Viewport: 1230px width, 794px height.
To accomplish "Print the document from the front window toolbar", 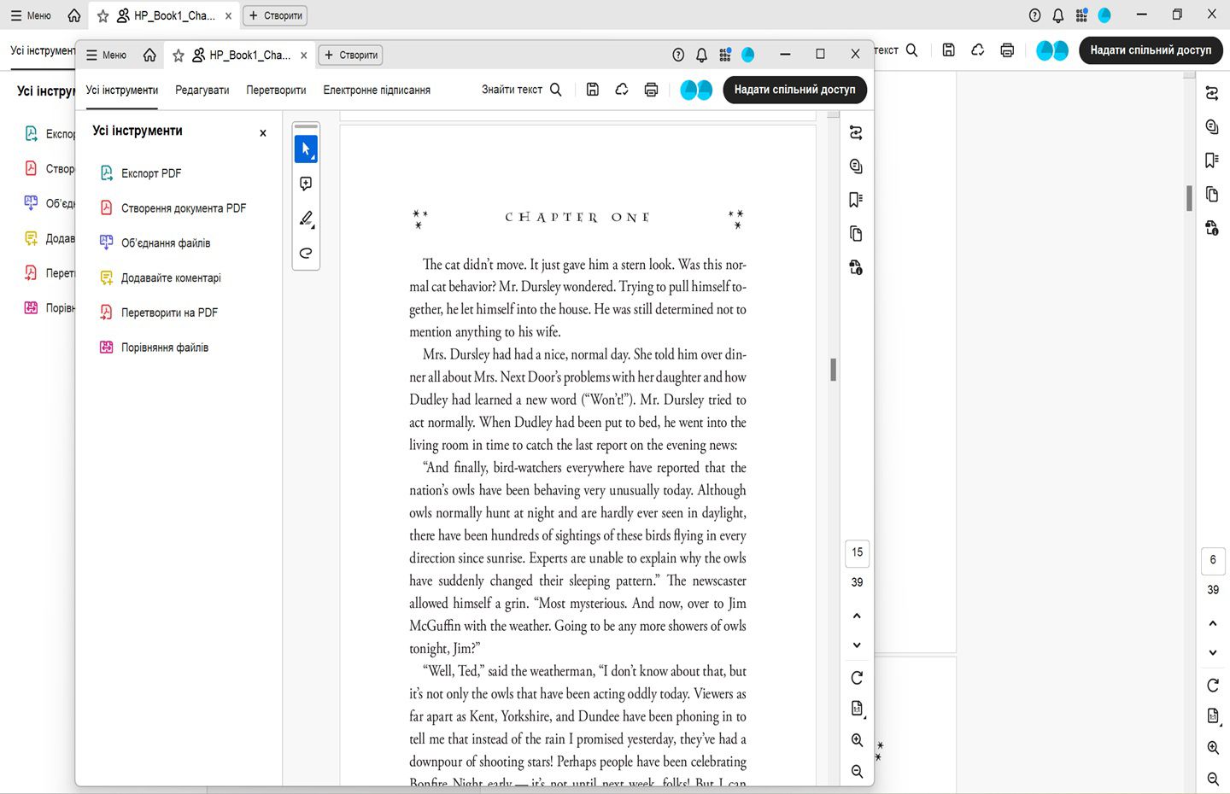I will pyautogui.click(x=651, y=90).
